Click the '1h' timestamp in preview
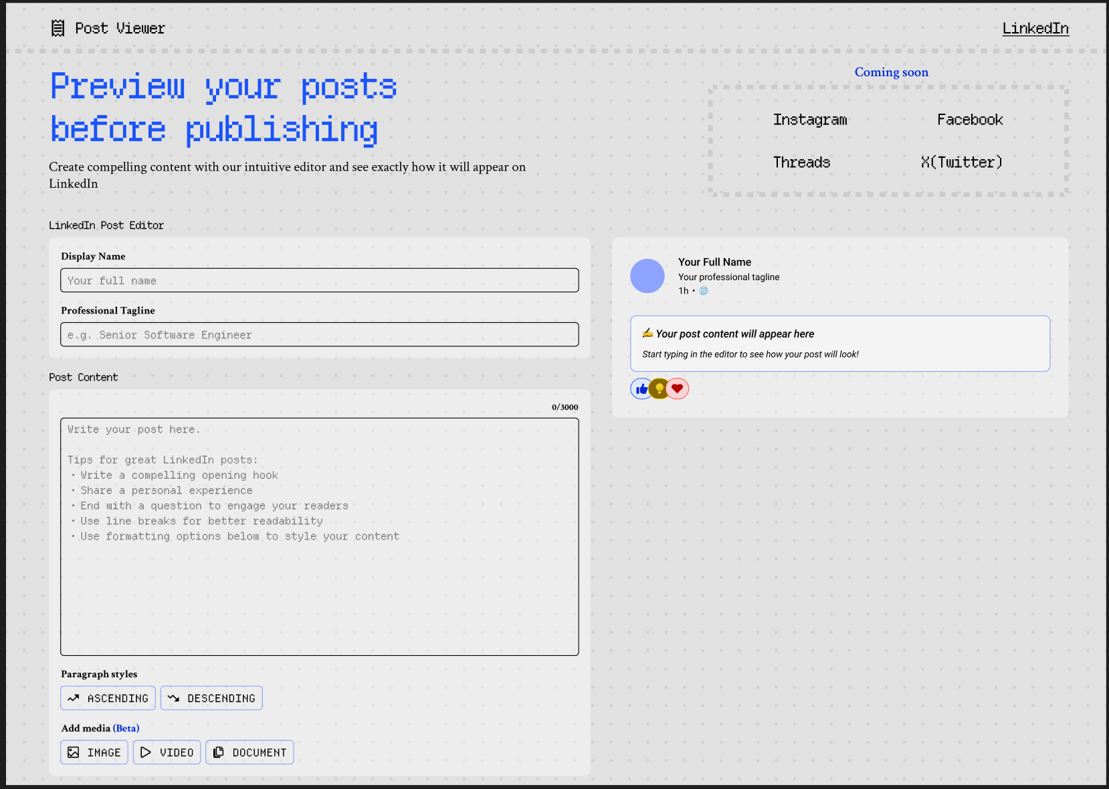Image resolution: width=1109 pixels, height=789 pixels. tap(683, 291)
